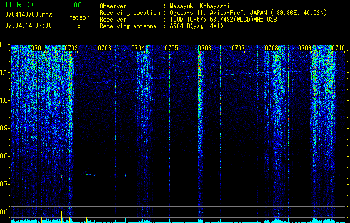
Task: Click time marker 0709
Action: click(305, 48)
